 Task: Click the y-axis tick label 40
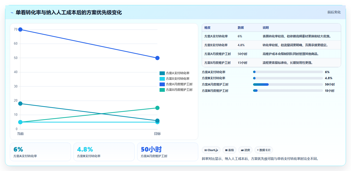[16, 72]
